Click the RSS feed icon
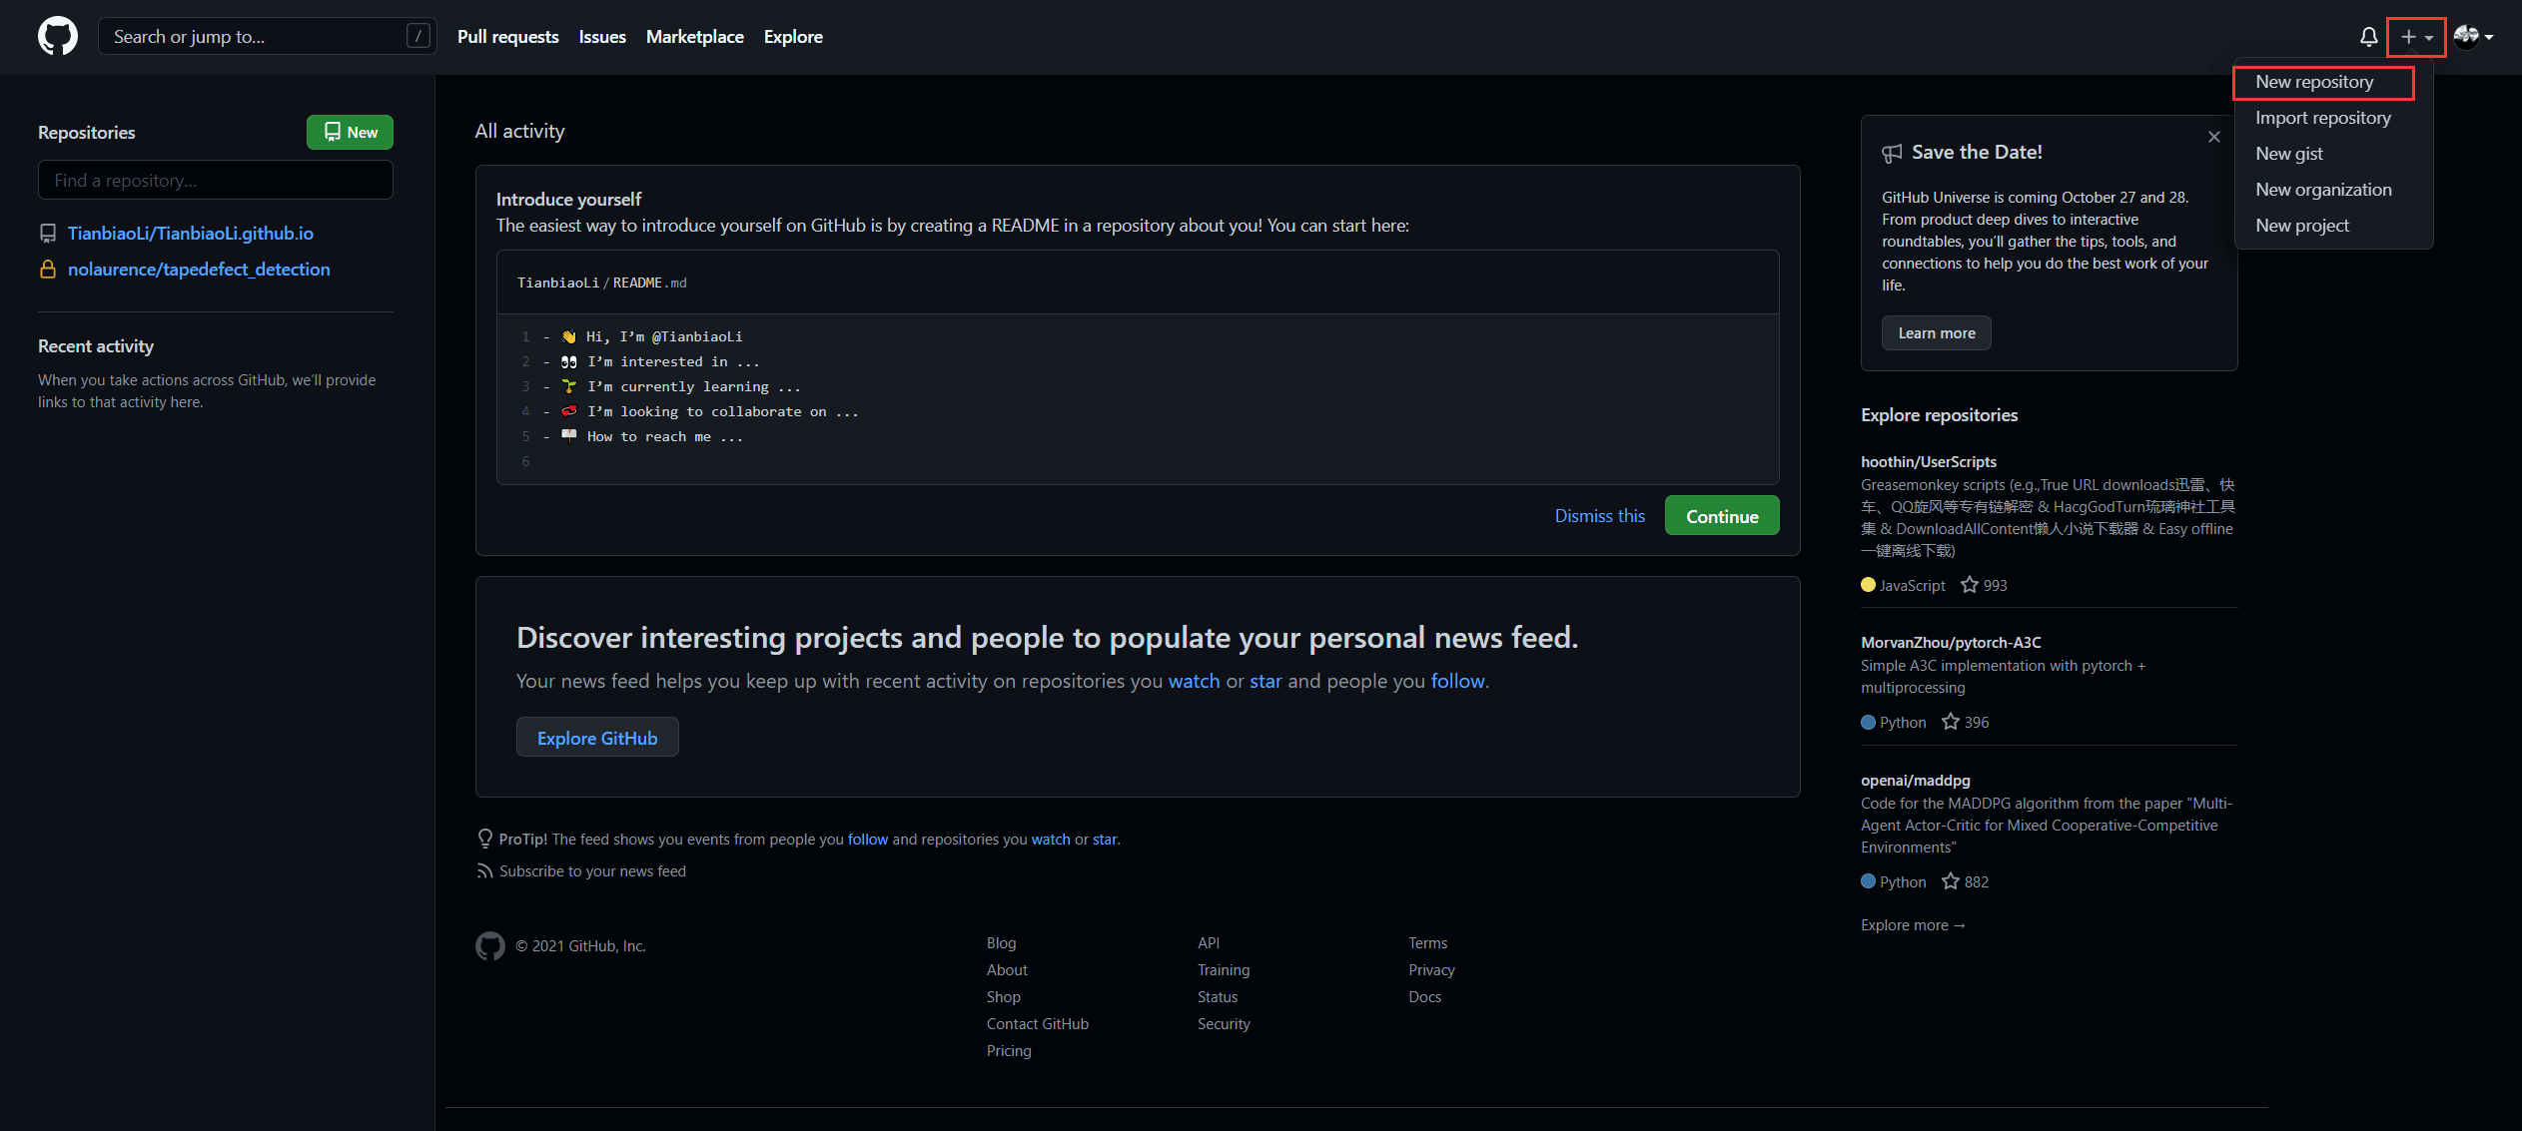The image size is (2522, 1131). point(484,871)
